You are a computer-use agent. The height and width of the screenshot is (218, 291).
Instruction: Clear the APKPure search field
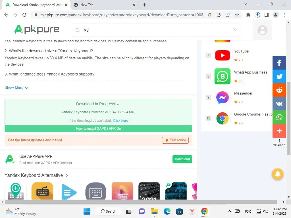(x=234, y=30)
